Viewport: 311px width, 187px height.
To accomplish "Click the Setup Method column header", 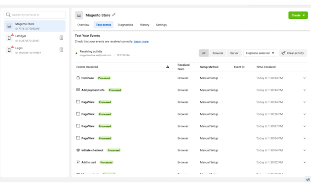I will [209, 67].
